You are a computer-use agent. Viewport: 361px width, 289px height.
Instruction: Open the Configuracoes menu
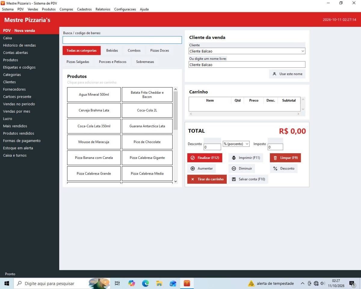(125, 9)
